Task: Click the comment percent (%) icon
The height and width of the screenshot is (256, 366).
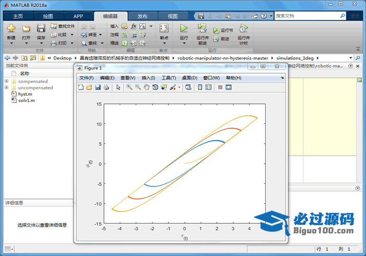Action: coord(125,35)
